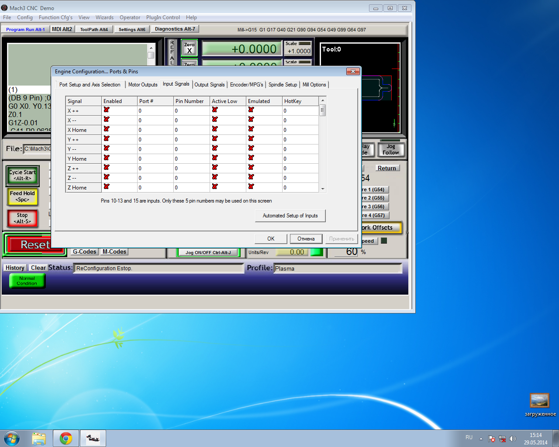The height and width of the screenshot is (447, 559).
Task: Click G-code list scrollbar up arrow
Action: [x=151, y=48]
